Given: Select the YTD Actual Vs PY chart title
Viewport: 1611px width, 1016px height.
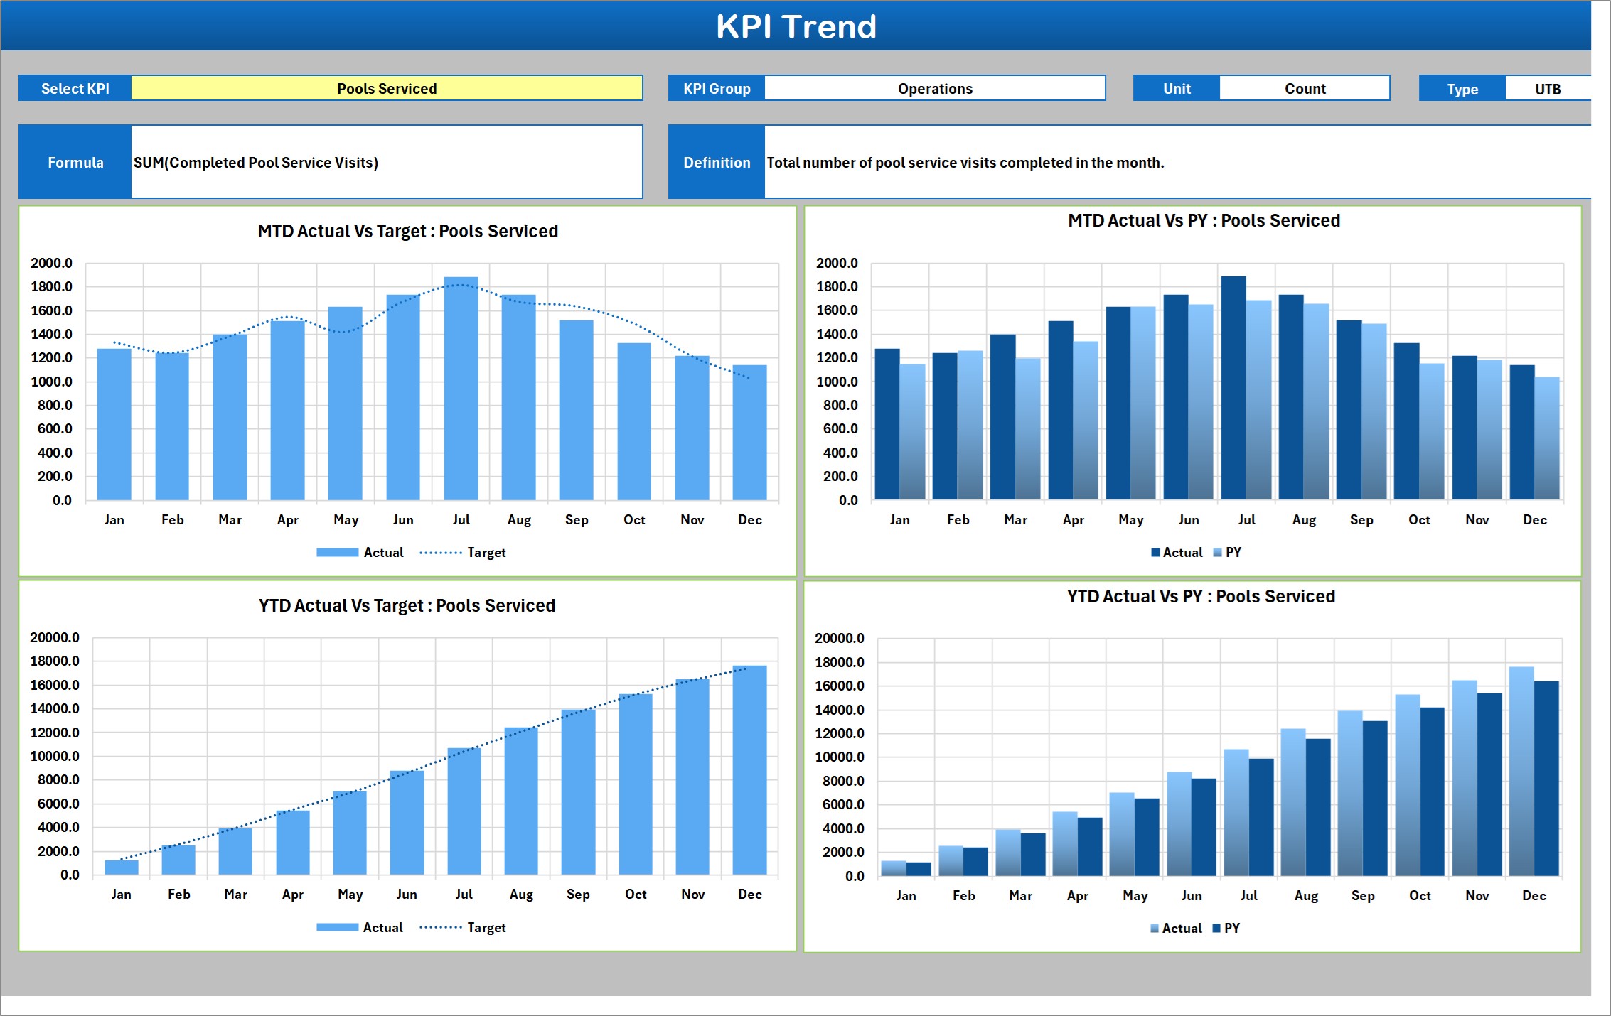Looking at the screenshot, I should click(1201, 597).
